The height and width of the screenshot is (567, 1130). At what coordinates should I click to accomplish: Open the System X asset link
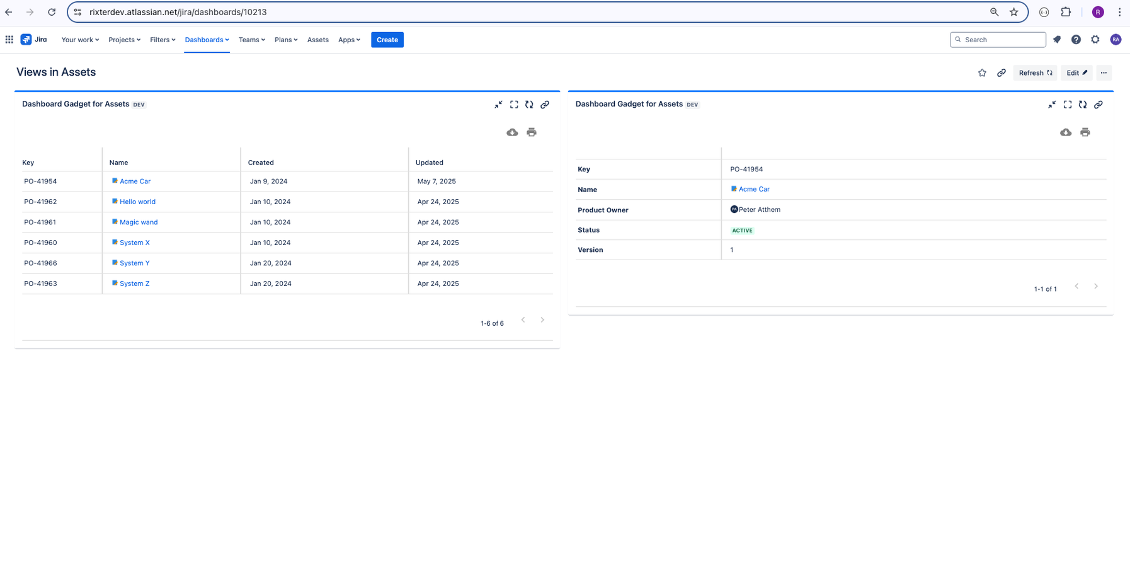tap(135, 243)
